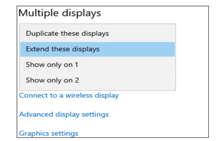Start connecting to a wireless display
220x141 pixels.
pyautogui.click(x=69, y=95)
